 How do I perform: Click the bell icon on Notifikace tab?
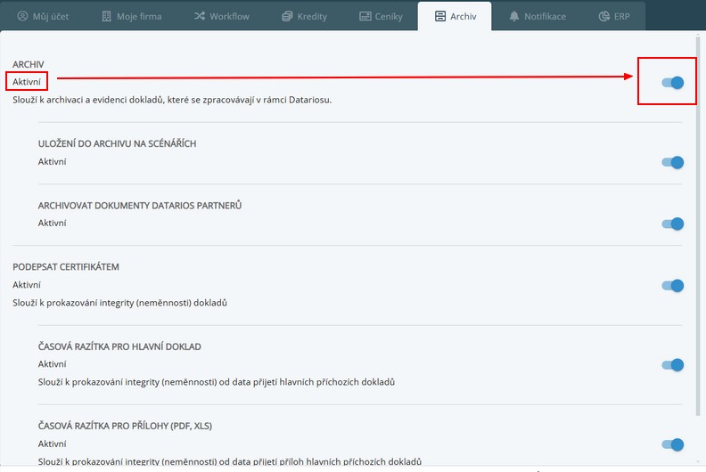tap(514, 16)
